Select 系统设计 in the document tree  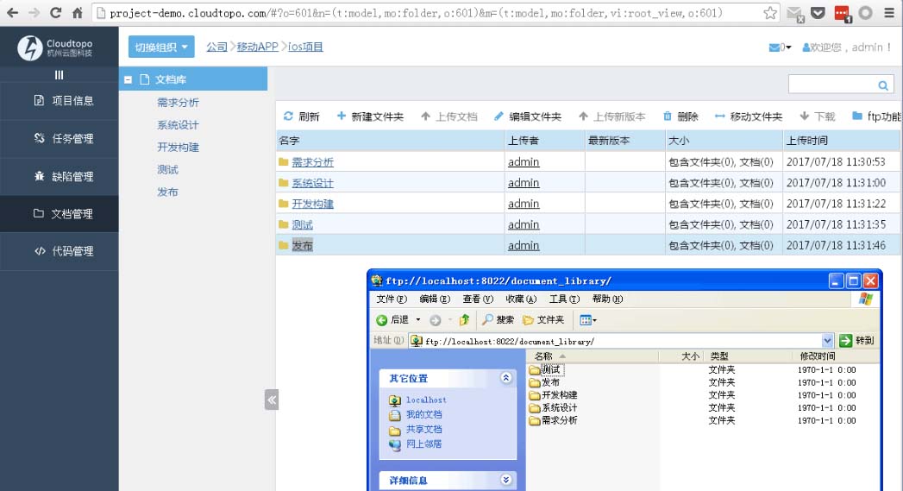click(x=178, y=125)
